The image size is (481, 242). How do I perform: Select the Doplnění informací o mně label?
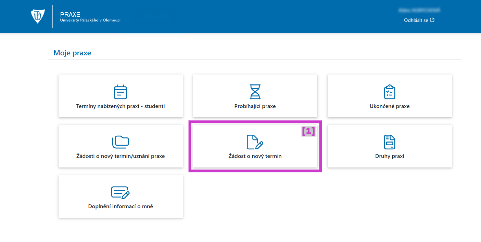(121, 206)
